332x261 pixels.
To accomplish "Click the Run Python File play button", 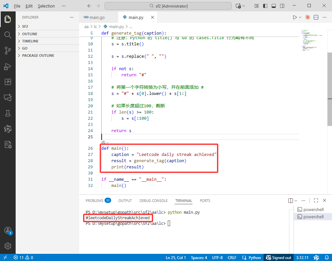I will pyautogui.click(x=295, y=17).
